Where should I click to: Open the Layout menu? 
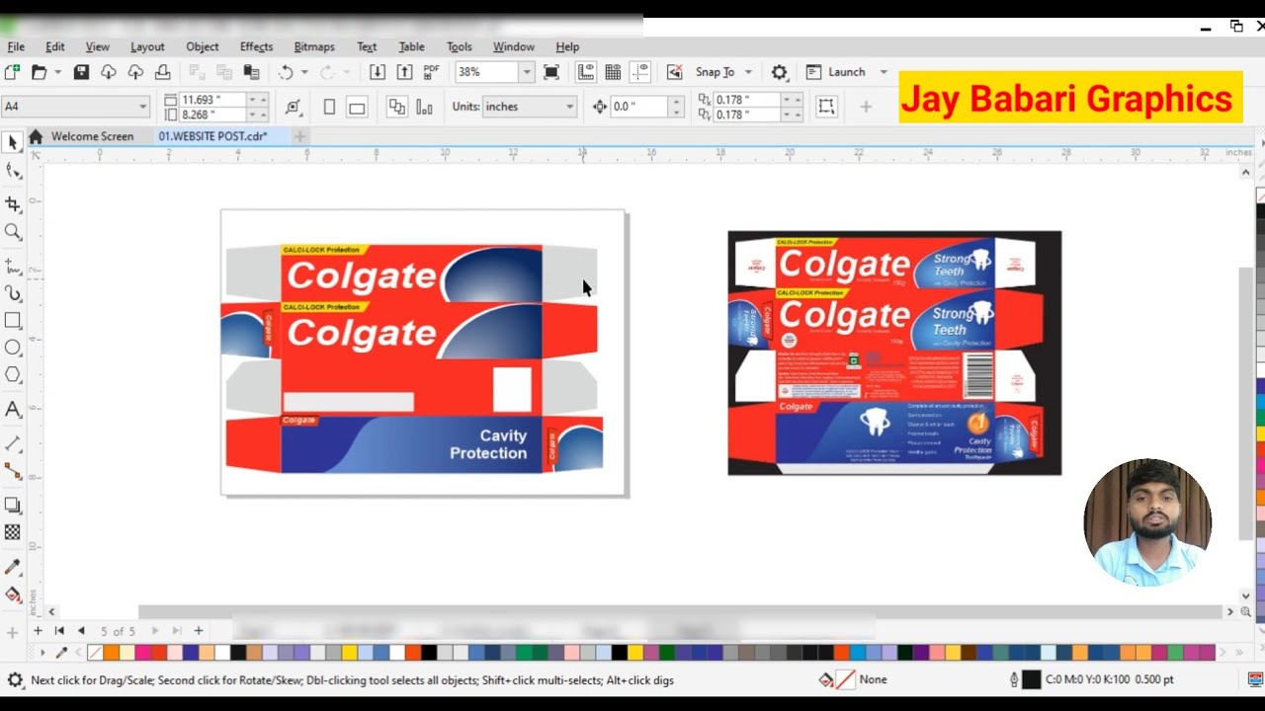tap(147, 46)
